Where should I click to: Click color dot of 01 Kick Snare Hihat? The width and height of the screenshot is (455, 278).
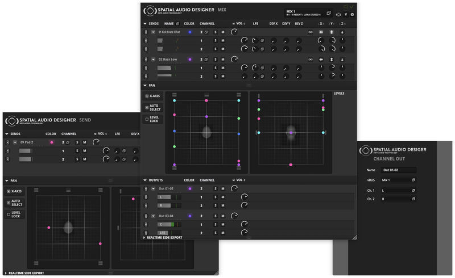pos(190,32)
